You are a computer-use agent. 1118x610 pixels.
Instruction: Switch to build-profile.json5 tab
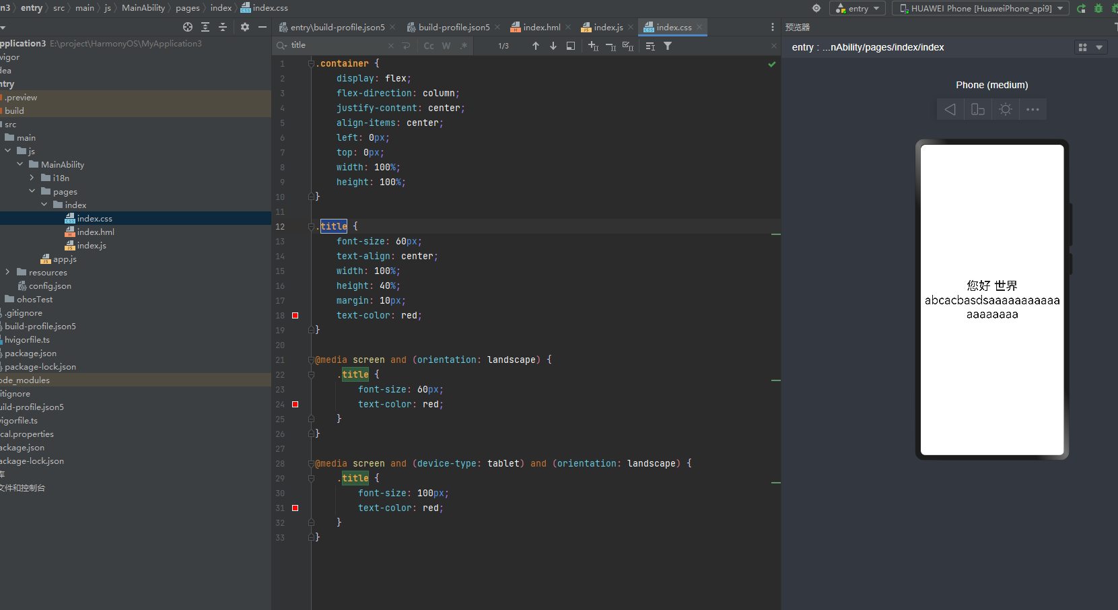click(x=454, y=27)
